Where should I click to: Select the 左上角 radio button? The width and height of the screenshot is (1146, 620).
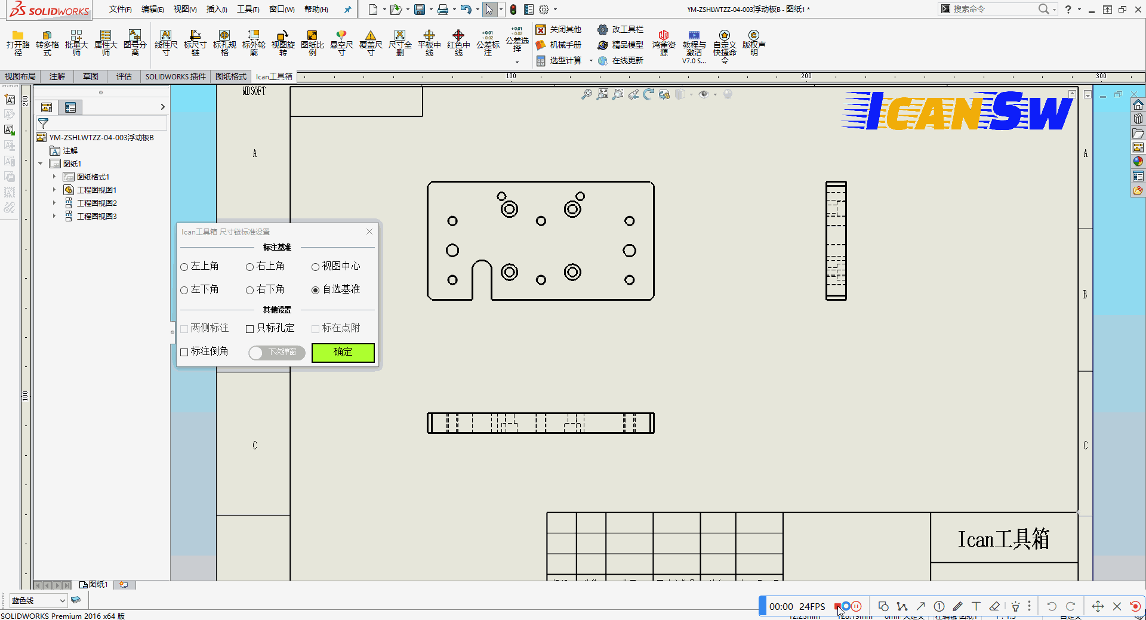[x=184, y=267]
